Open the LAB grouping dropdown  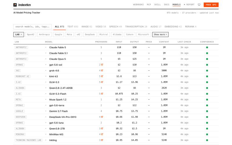click(x=19, y=35)
